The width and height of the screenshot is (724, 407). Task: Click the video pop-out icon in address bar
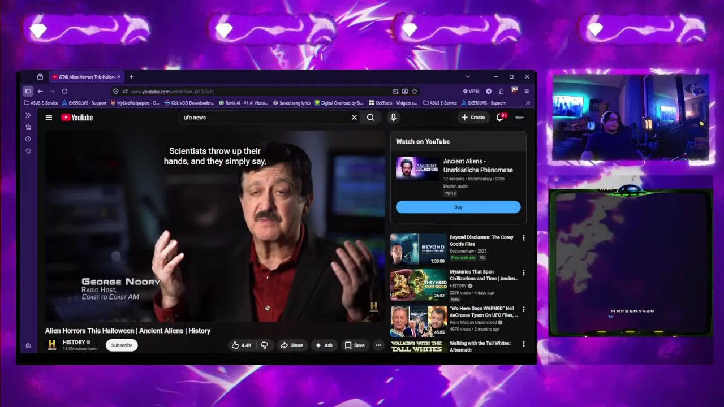(x=395, y=91)
